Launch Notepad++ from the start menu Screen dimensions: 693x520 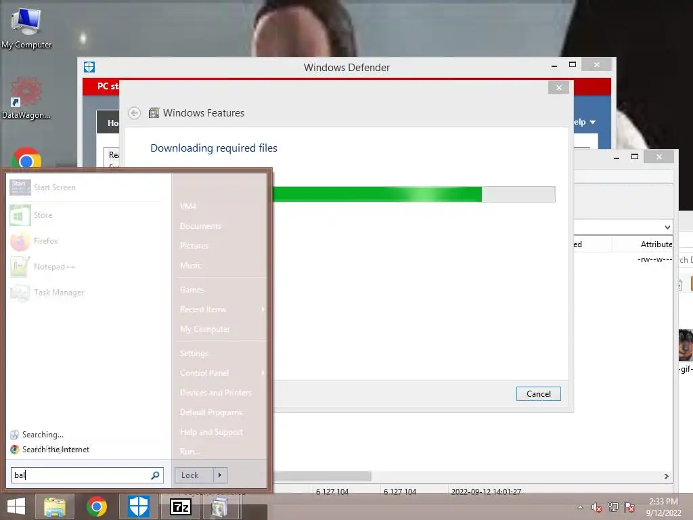86,267
